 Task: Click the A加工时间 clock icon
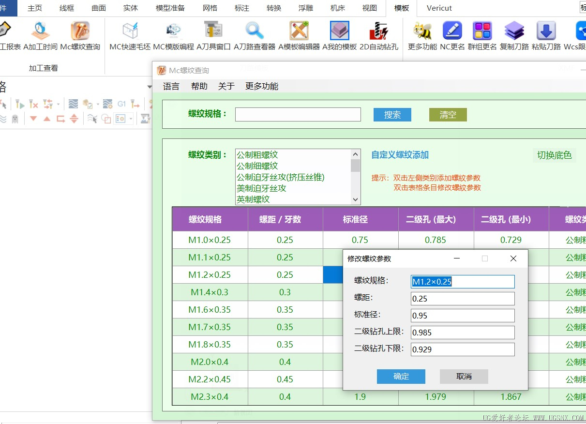point(40,31)
